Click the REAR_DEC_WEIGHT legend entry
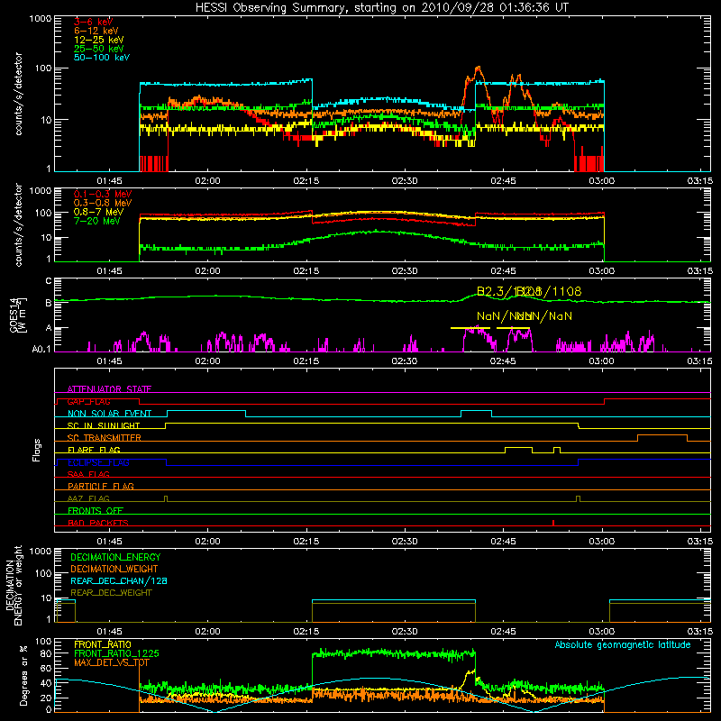The image size is (721, 721). 111,593
